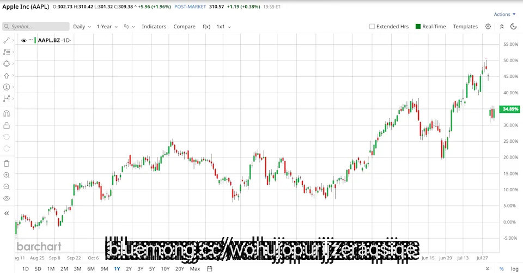The height and width of the screenshot is (273, 523).
Task: Open the f(x) expressions menu
Action: click(x=206, y=26)
